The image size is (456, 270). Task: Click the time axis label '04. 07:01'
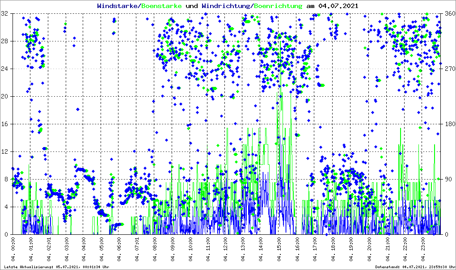pyautogui.click(x=137, y=249)
